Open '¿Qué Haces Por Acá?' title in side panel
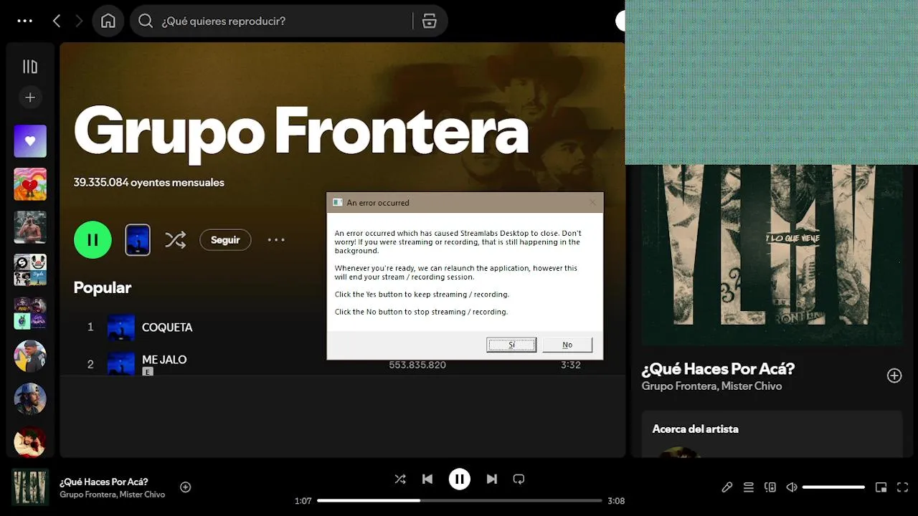 [718, 369]
